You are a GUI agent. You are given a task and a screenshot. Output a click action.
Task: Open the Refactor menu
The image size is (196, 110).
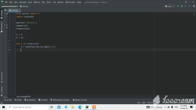point(37,2)
